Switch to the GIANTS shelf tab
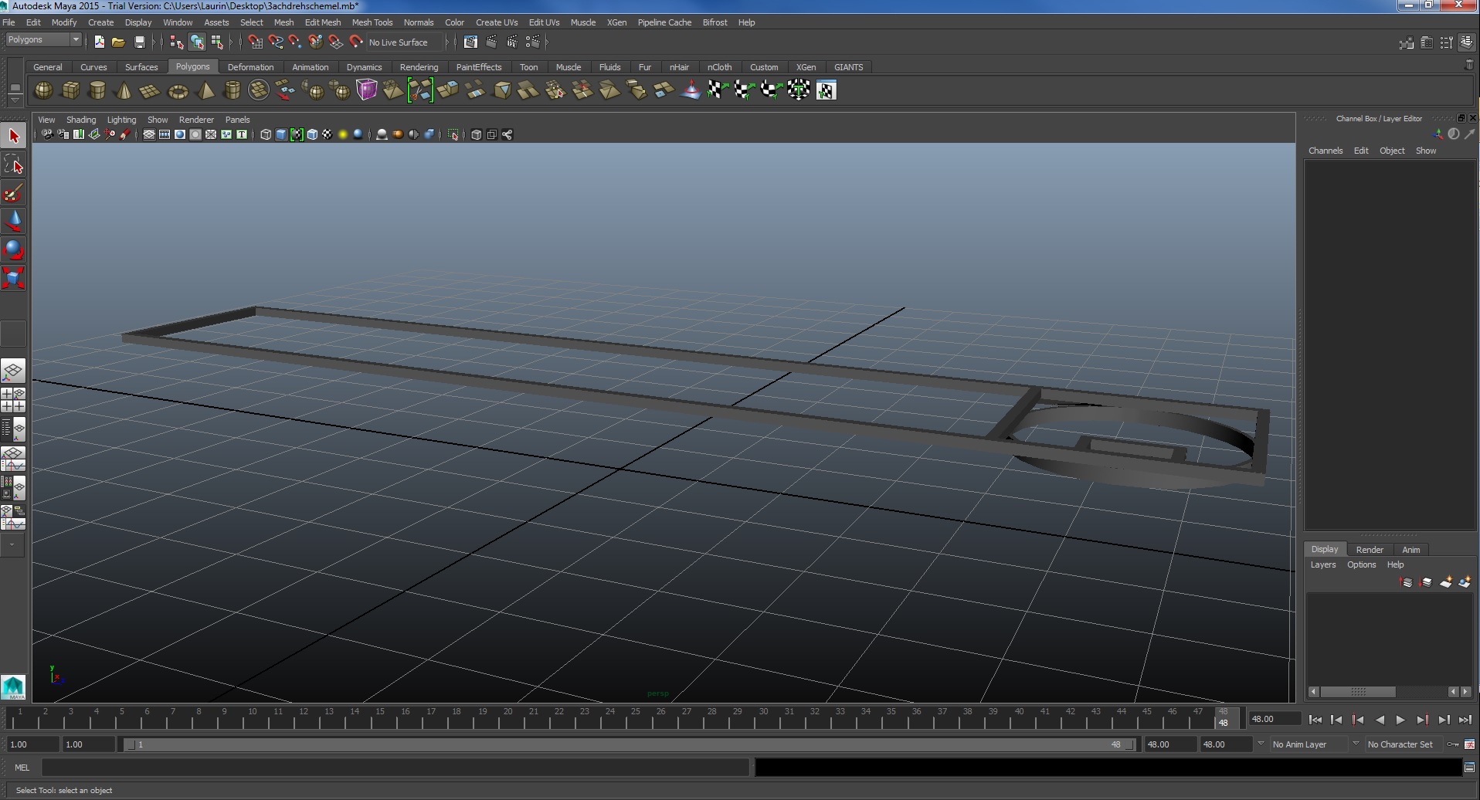 [848, 67]
